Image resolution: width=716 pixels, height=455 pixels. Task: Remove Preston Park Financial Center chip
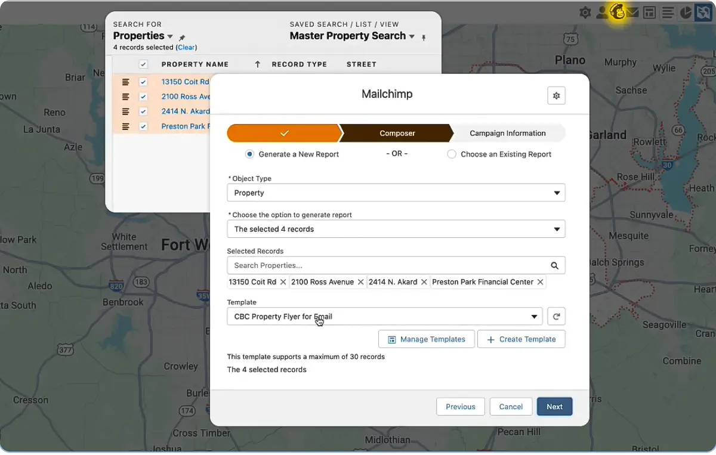tap(540, 282)
